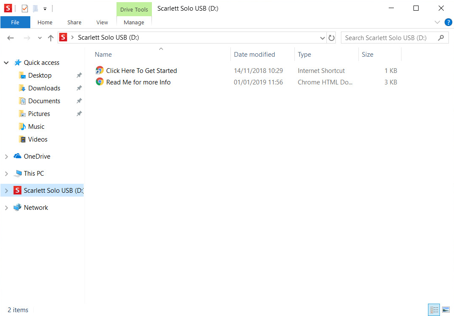Open Documents in Quick access
Screen dimensions: 454x316
click(44, 101)
